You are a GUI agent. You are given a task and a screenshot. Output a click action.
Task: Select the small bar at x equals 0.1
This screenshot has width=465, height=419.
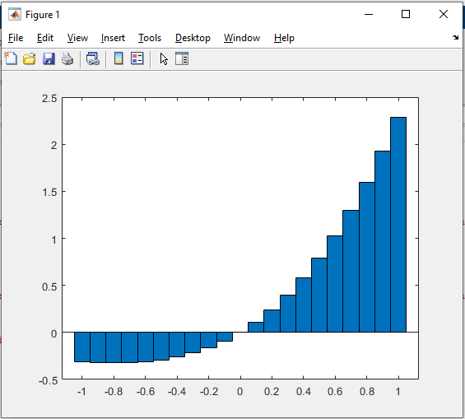(x=256, y=327)
